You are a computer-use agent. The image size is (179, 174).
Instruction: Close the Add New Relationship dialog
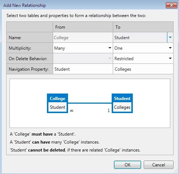tap(171, 5)
